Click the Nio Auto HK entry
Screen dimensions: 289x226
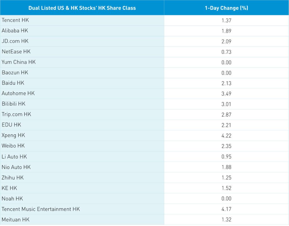[x=16, y=167]
